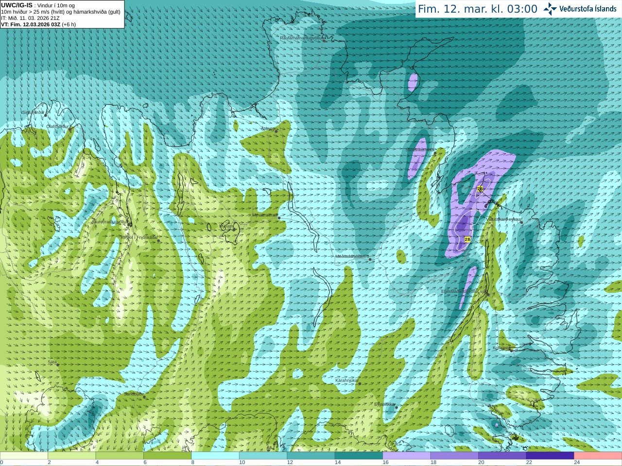Click the legend value 24 on the scale
This screenshot has height=466, width=622.
click(577, 463)
